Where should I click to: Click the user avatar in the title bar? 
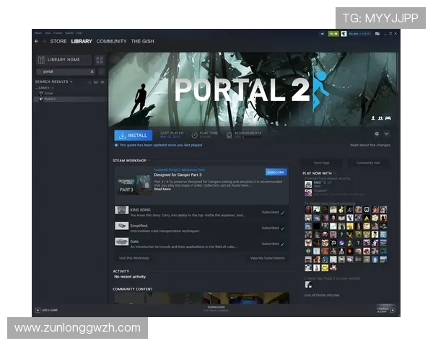pyautogui.click(x=344, y=34)
